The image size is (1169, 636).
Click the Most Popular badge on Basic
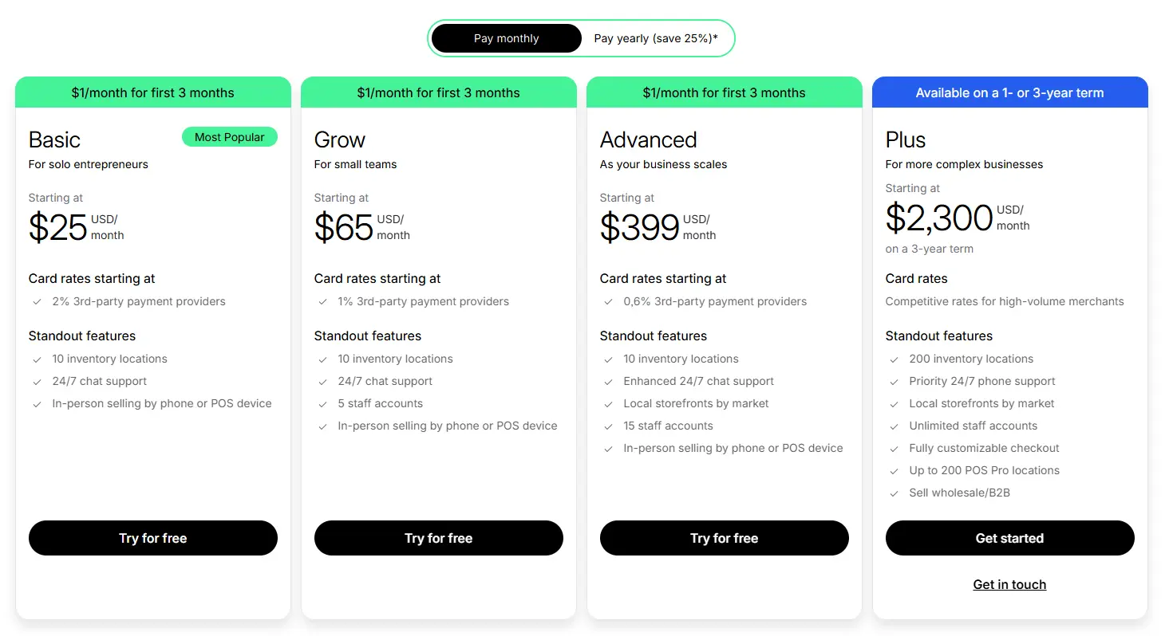[230, 136]
